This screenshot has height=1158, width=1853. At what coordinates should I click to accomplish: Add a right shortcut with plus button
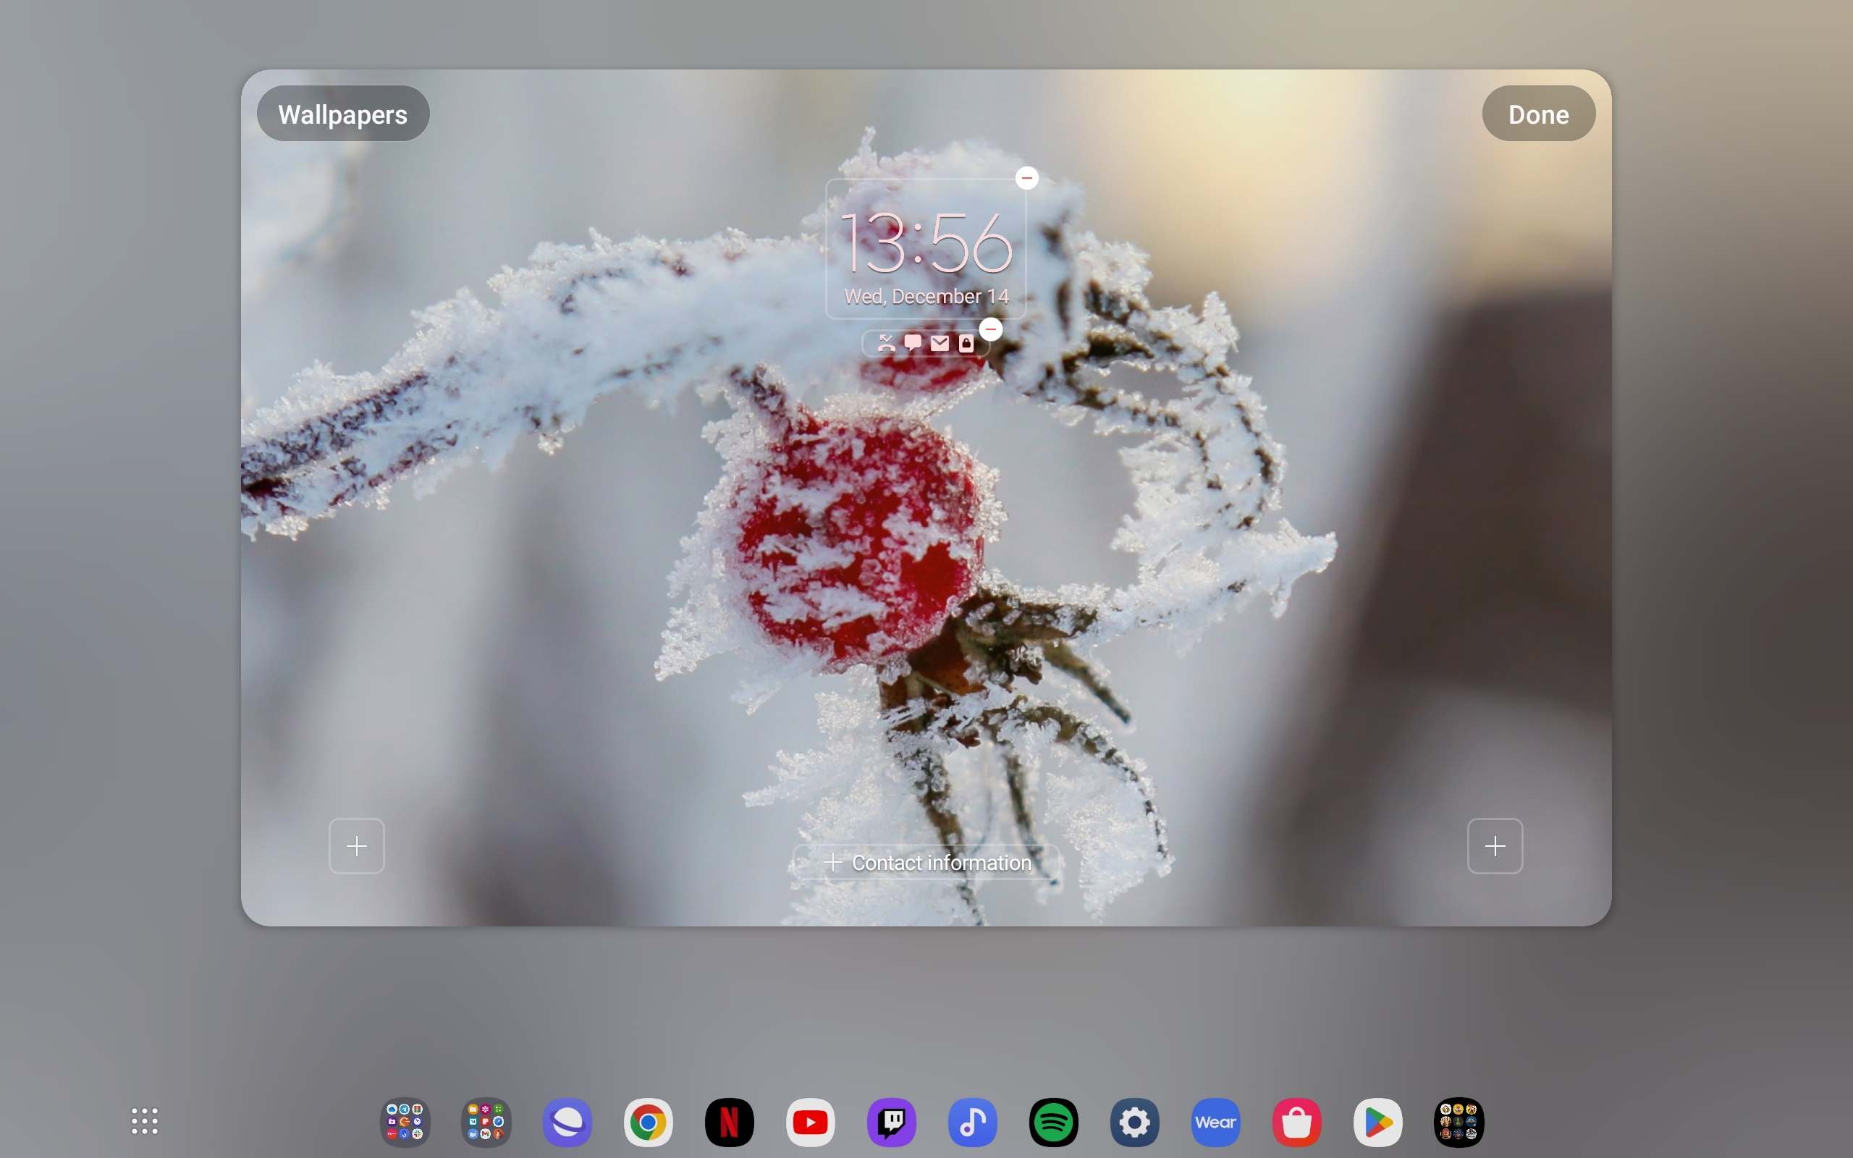pos(1494,845)
